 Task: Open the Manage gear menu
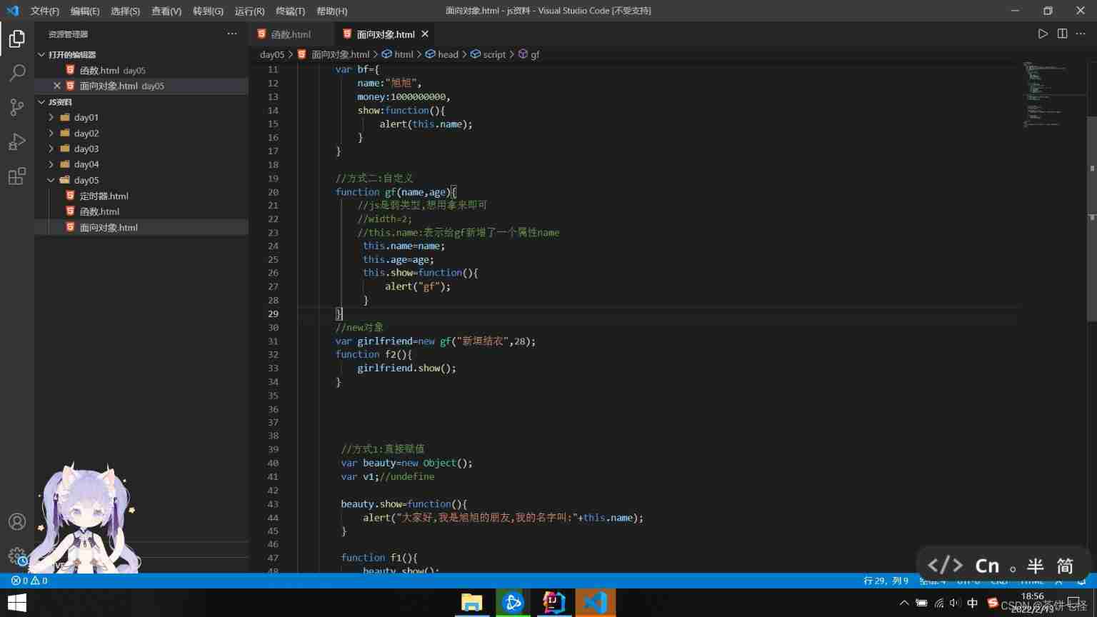pos(17,556)
